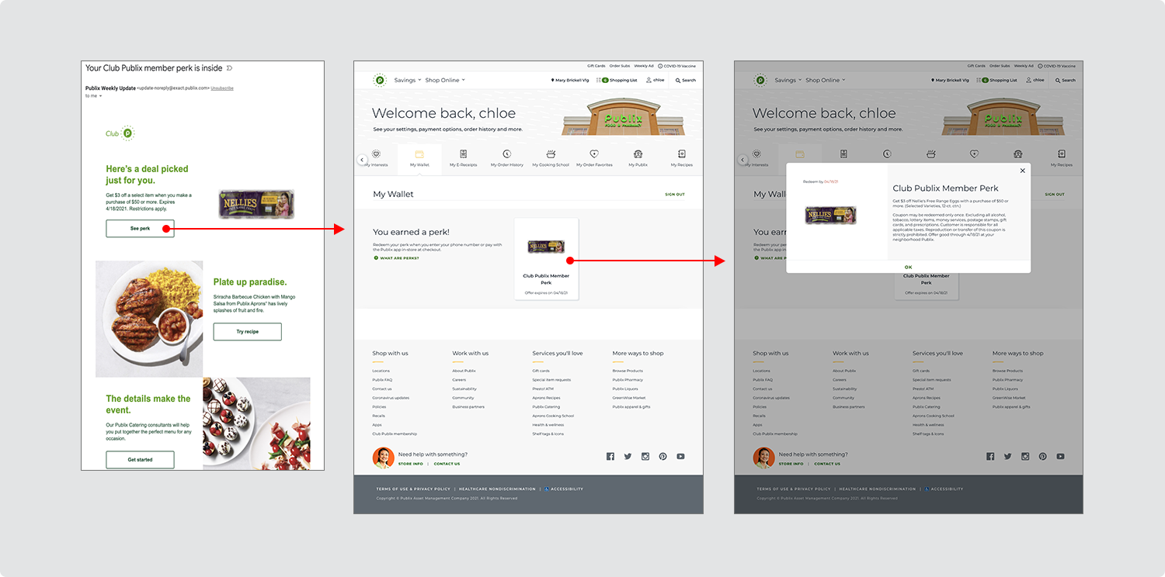This screenshot has height=577, width=1165.
Task: Open the My Interests icon on the My Wallet page
Action: 377,154
